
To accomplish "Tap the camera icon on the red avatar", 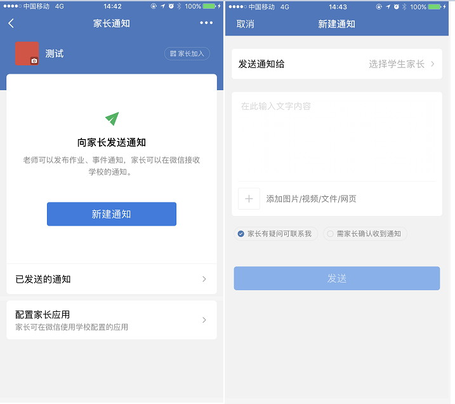I will [x=34, y=61].
